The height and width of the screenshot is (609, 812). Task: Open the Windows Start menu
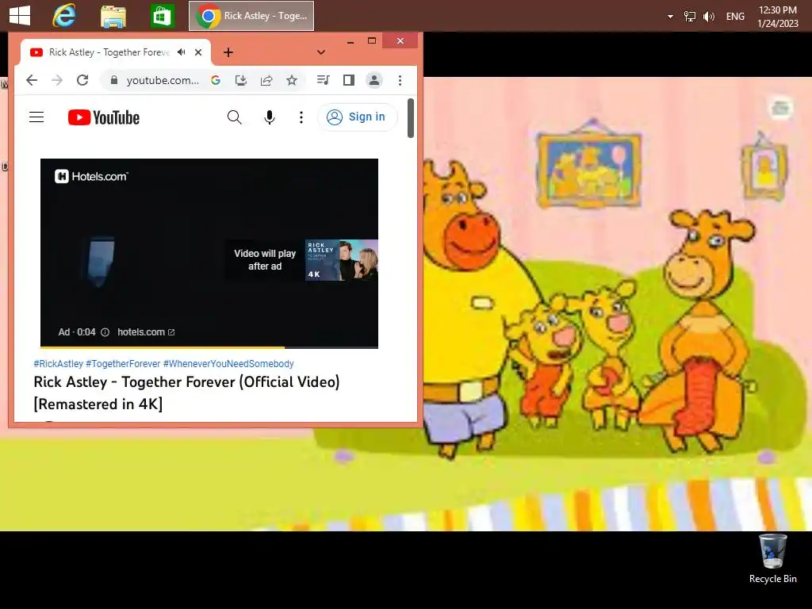(20, 16)
